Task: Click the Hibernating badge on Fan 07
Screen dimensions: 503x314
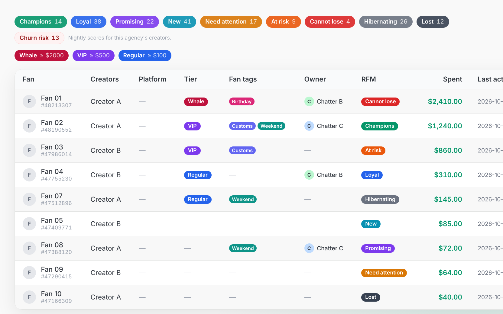Action: coord(380,200)
